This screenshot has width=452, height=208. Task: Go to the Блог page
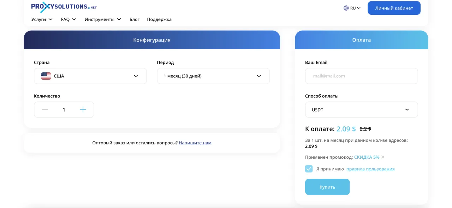pyautogui.click(x=135, y=19)
